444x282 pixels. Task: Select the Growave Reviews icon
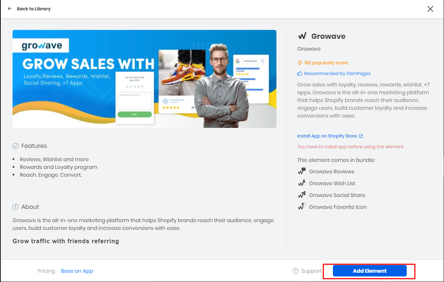[302, 171]
